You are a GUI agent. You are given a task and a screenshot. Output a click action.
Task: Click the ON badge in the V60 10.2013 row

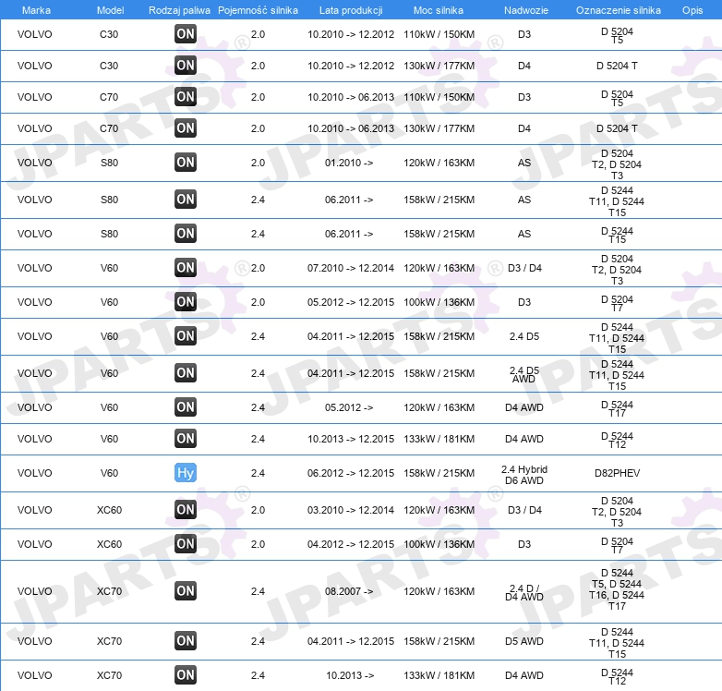[x=186, y=438]
